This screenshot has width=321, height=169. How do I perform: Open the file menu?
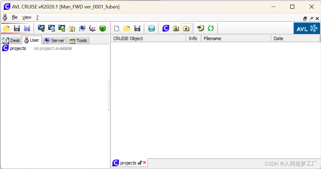pyautogui.click(x=14, y=17)
